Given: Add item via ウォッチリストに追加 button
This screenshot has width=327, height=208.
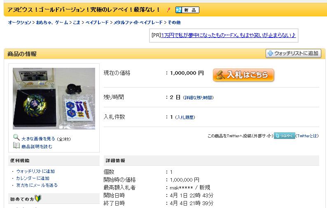Looking at the screenshot, I should coord(293,53).
